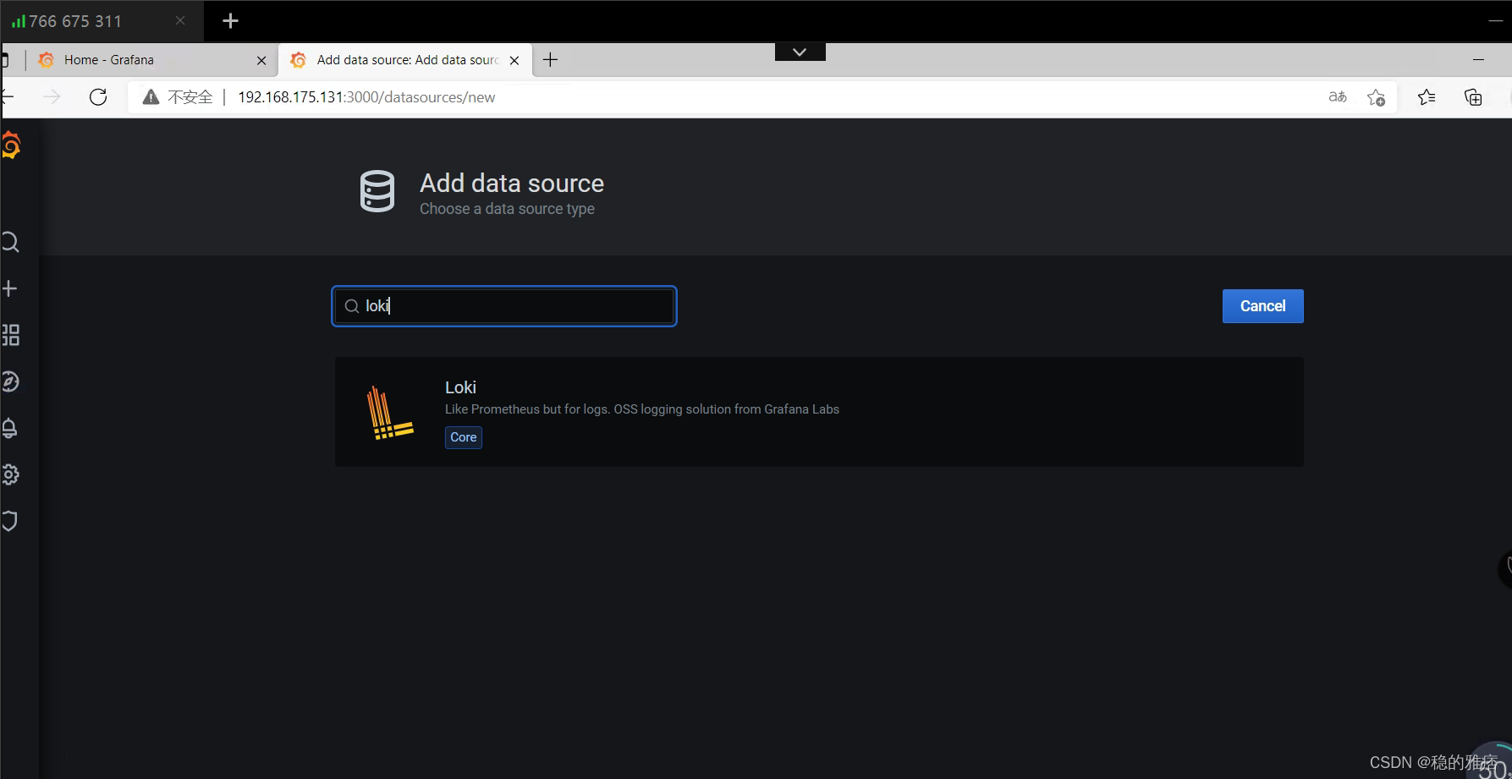Open the browser favorites list icon
Viewport: 1512px width, 779px height.
tap(1427, 97)
